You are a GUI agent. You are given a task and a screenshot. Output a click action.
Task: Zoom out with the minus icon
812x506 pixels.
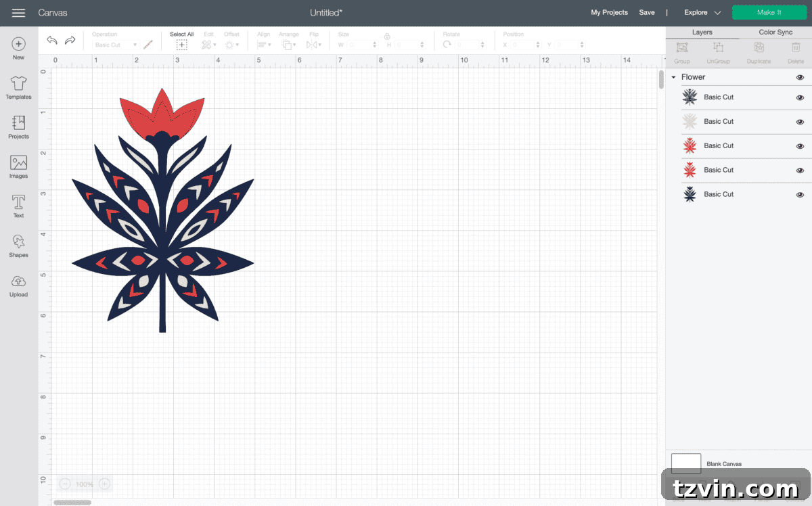click(x=65, y=484)
